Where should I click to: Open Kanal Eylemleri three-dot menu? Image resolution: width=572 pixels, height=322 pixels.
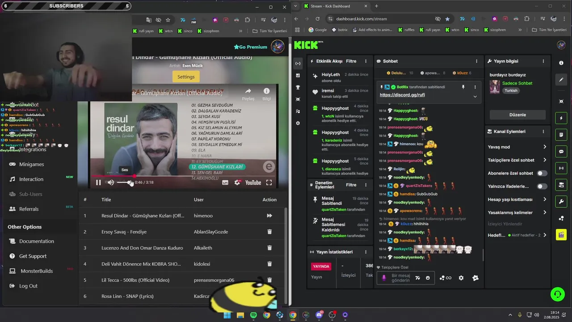tap(543, 131)
